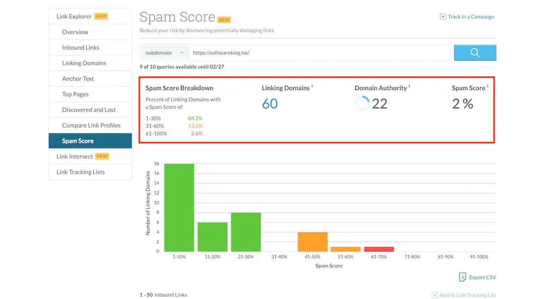Image resolution: width=545 pixels, height=299 pixels.
Task: Click the URL field with softwareking.tw
Action: 320,52
